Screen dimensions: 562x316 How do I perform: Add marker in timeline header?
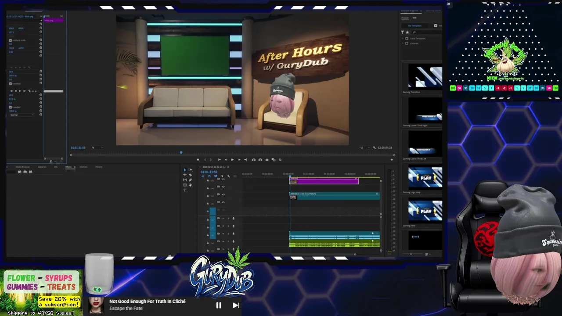tap(222, 176)
